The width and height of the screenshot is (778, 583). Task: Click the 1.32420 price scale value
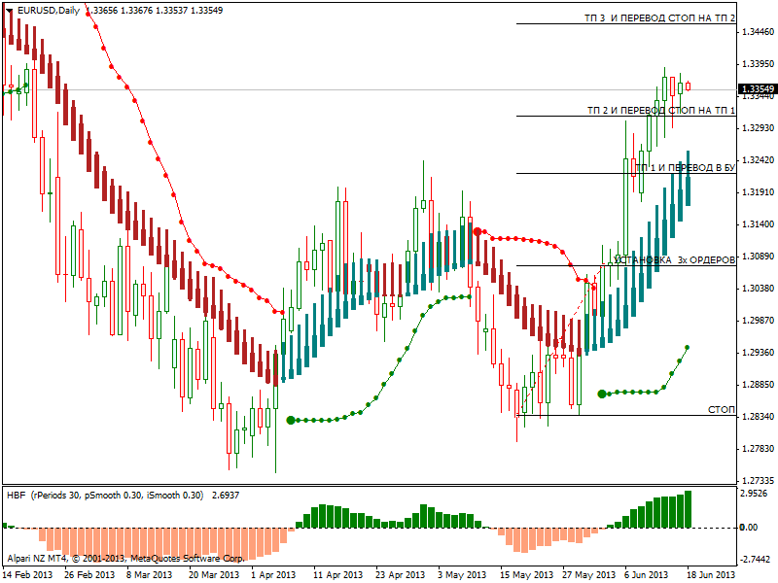coord(758,160)
